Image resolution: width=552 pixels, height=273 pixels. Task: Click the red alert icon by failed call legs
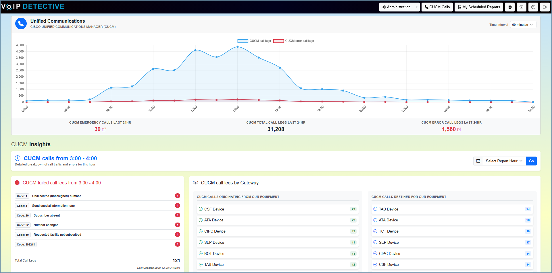point(17,183)
